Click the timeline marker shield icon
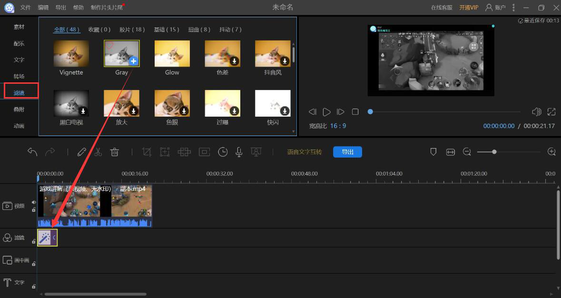The height and width of the screenshot is (298, 561). [433, 152]
